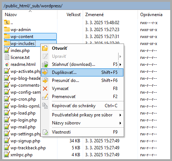Viewport: 172px width, 161px height.
Task: Sort by the Názov column header
Action: pyautogui.click(x=30, y=15)
